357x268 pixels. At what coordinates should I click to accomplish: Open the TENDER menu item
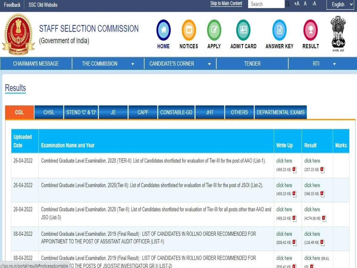[x=252, y=64]
